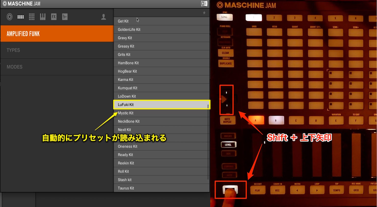Select group C button
The height and width of the screenshot is (207, 377).
click(296, 120)
